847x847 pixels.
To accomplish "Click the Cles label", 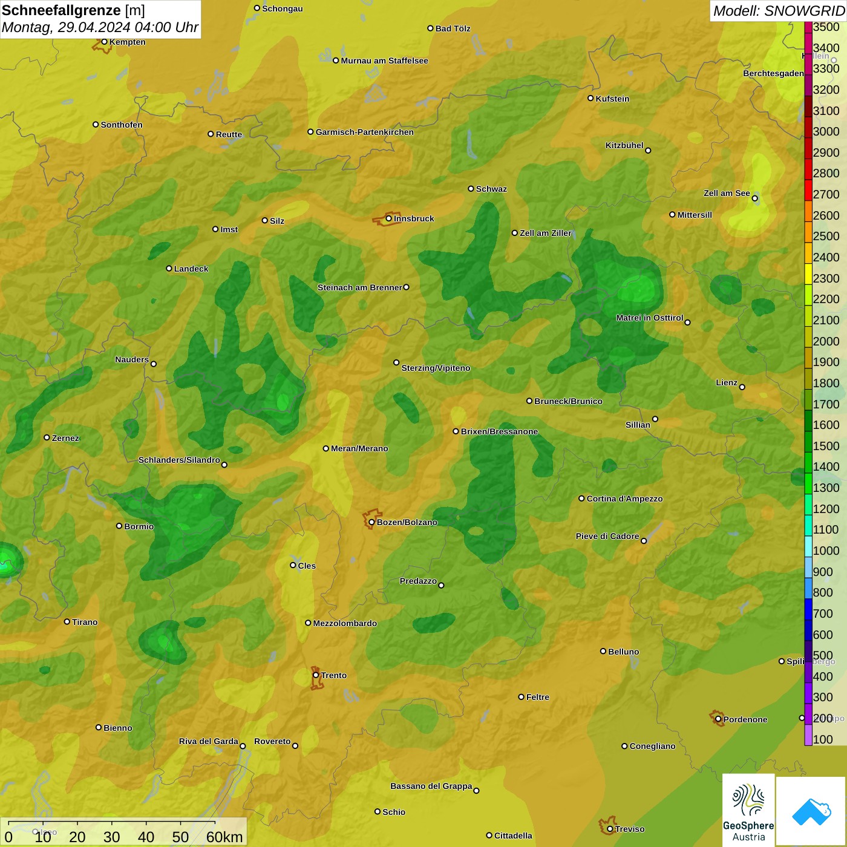I will tap(307, 566).
